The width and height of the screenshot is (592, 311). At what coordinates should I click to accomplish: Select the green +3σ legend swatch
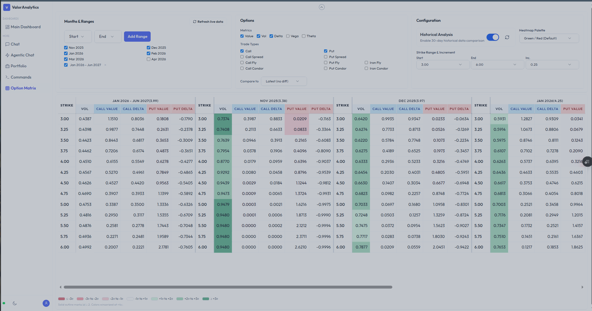coord(206,298)
